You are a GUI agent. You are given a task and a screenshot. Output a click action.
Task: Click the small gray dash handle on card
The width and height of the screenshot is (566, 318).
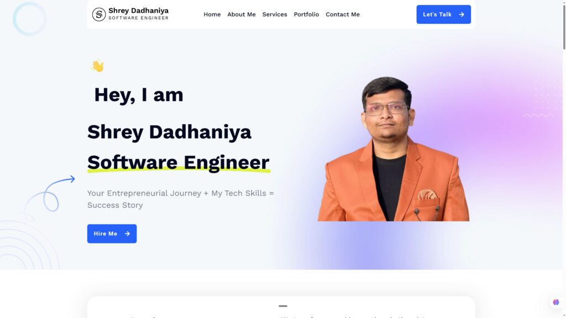coord(283,306)
